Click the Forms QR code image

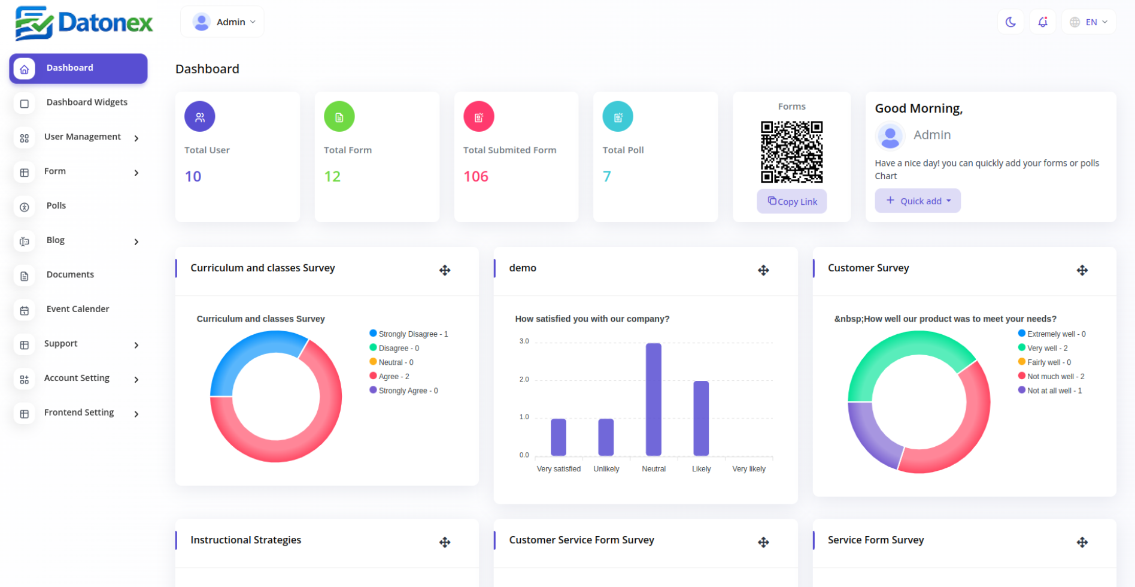tap(791, 152)
